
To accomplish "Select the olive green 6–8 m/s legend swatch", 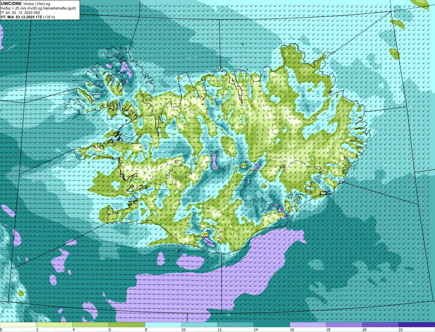I will (x=127, y=325).
